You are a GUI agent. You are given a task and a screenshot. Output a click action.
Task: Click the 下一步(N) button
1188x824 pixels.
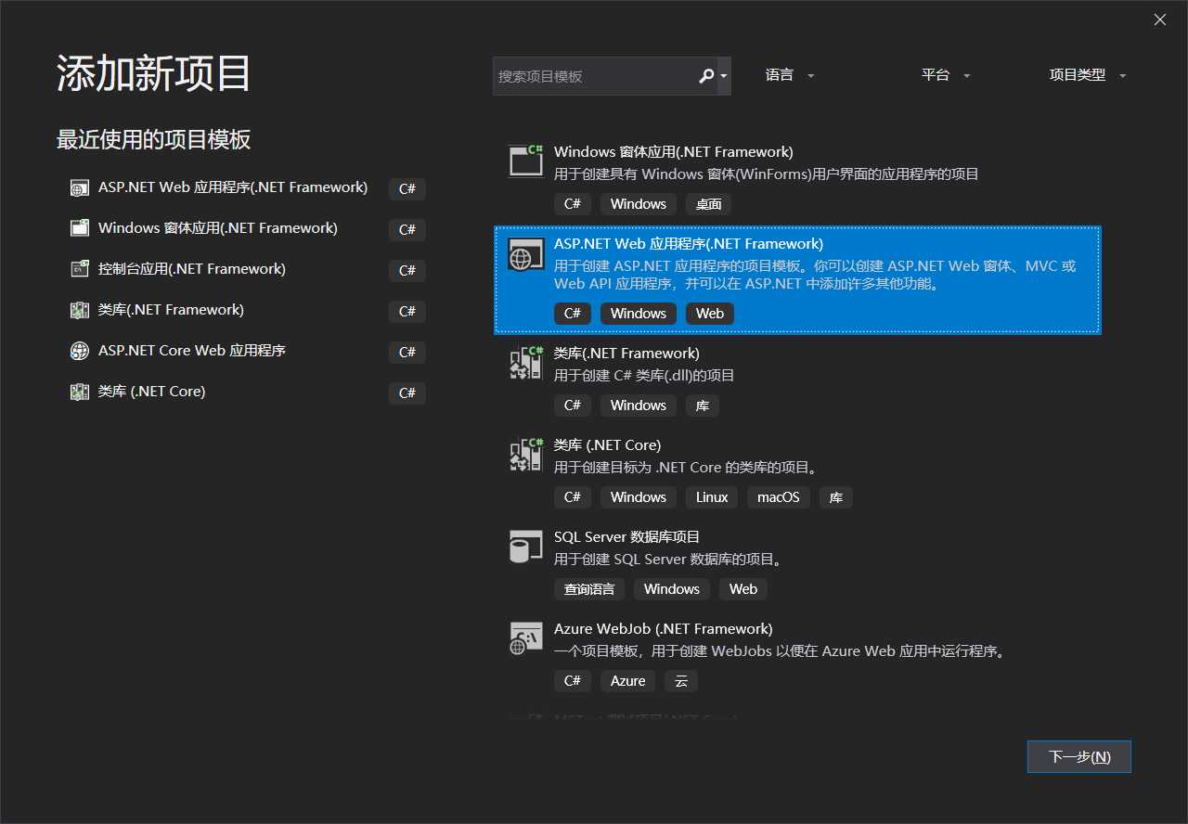point(1079,756)
